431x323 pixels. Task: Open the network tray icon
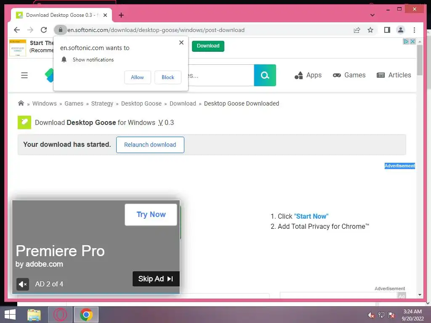click(x=381, y=315)
